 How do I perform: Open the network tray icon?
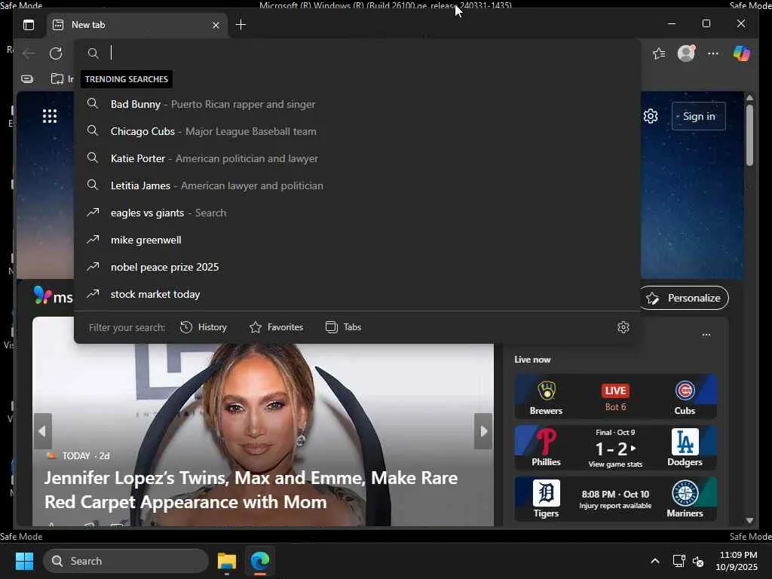(679, 561)
